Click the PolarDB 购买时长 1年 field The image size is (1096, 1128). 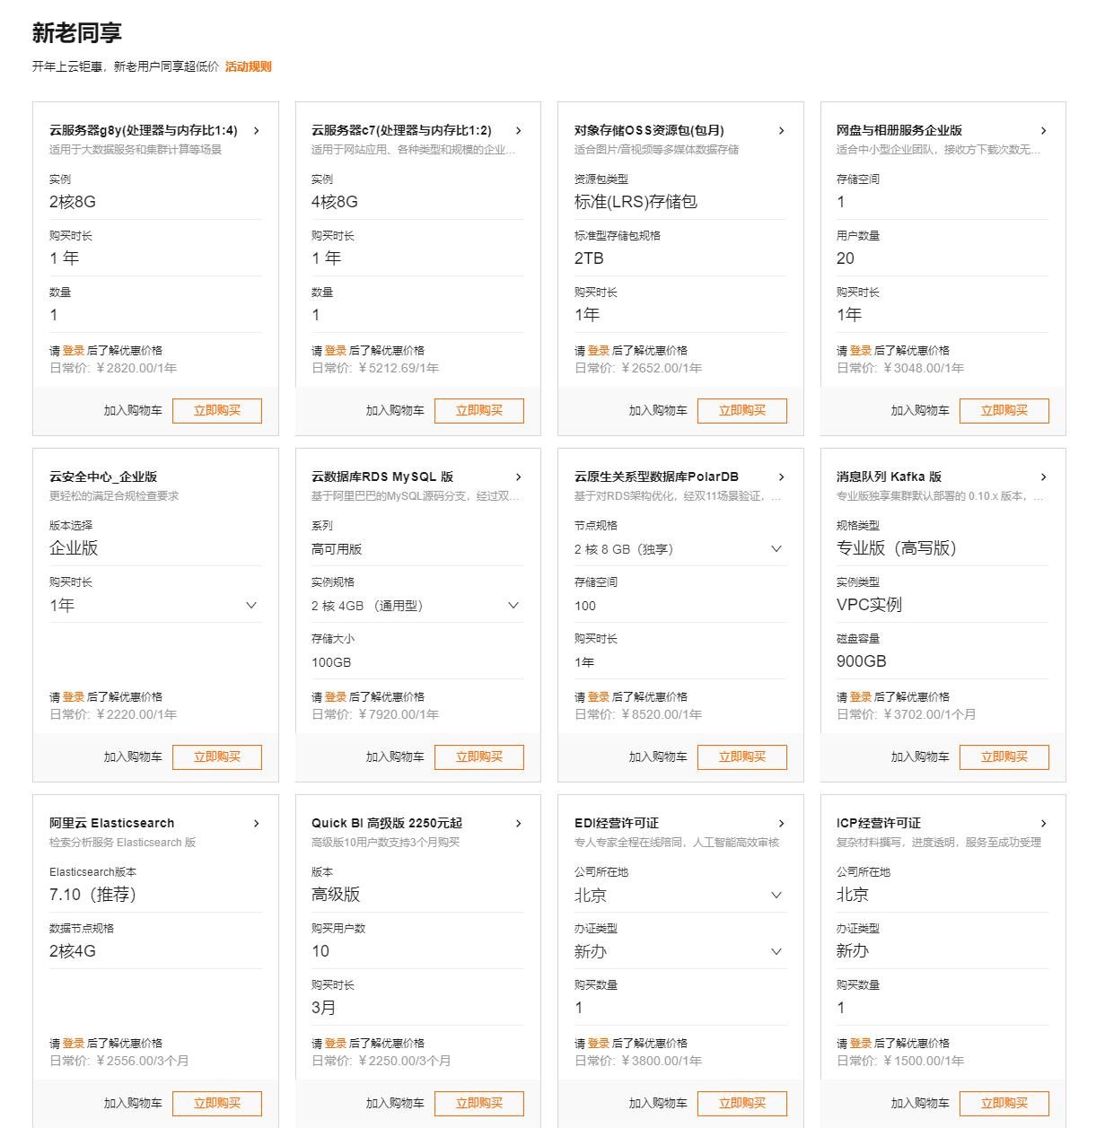680,662
